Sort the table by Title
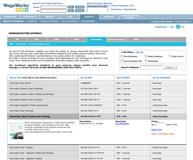 [x=15, y=77]
